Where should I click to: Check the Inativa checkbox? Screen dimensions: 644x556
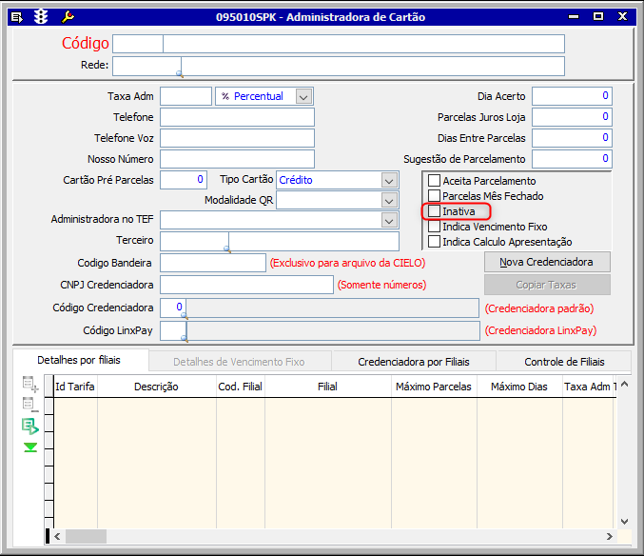point(435,211)
